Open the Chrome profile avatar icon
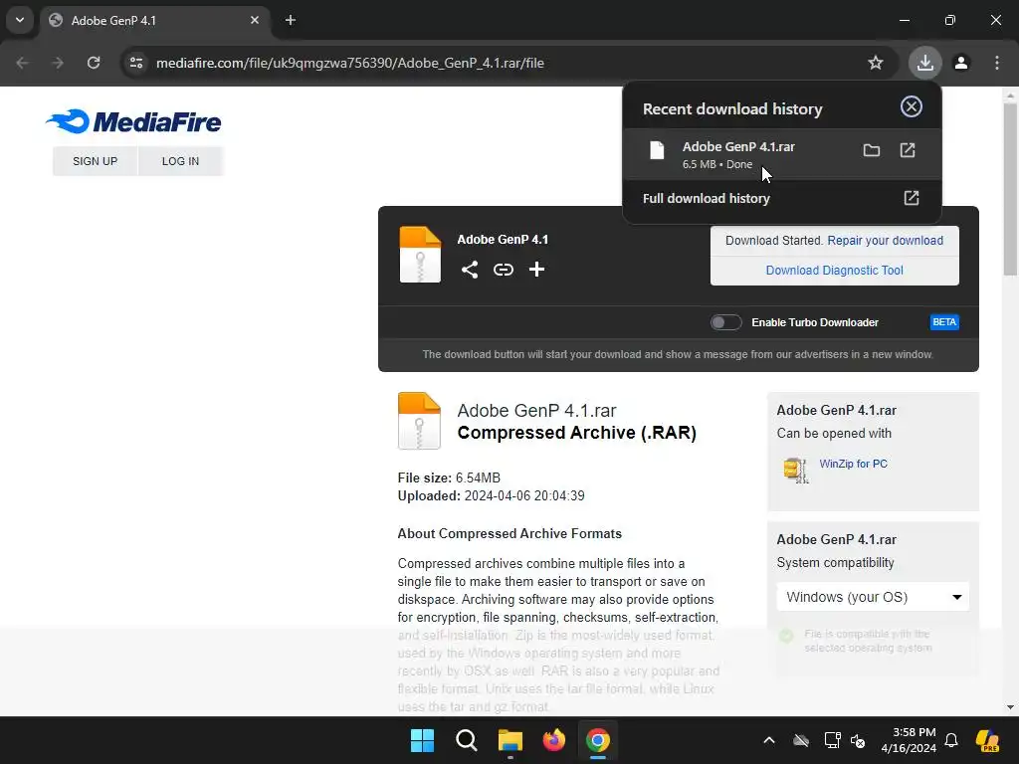Image resolution: width=1019 pixels, height=764 pixels. point(961,63)
